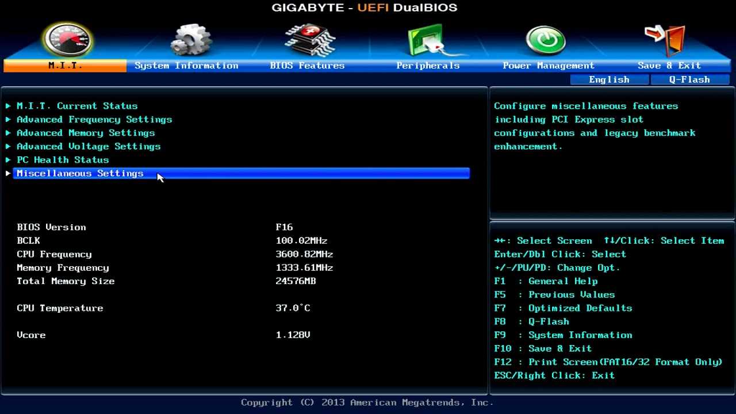Click the 24576MB memory value
The width and height of the screenshot is (736, 414).
pos(296,281)
